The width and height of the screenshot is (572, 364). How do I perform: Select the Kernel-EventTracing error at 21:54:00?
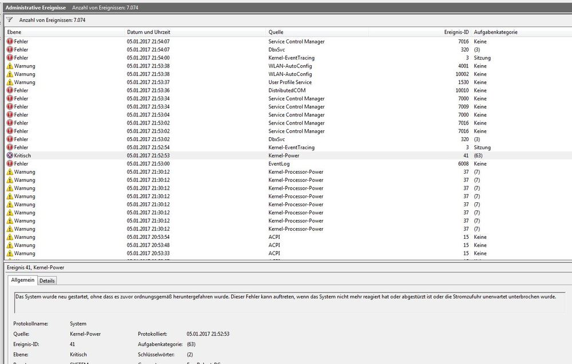point(291,58)
